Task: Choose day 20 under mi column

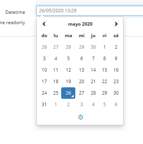Action: pos(81,82)
